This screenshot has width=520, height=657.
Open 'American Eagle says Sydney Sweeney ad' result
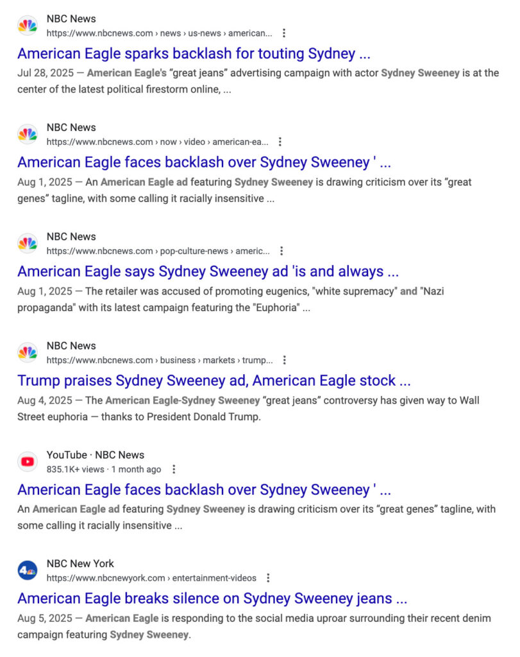click(208, 271)
